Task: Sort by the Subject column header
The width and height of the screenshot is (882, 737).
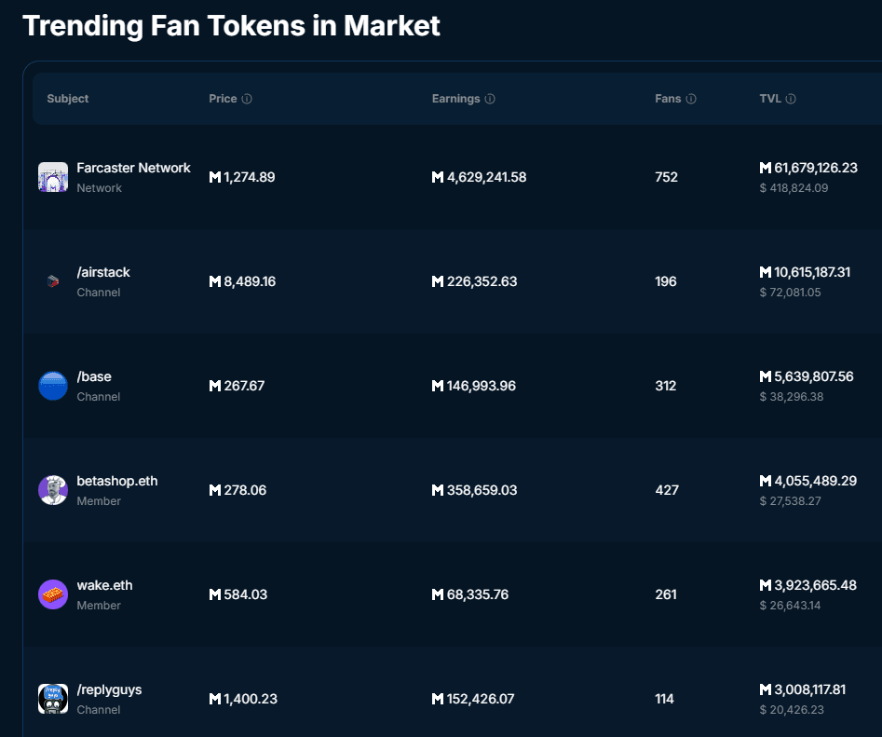Action: pyautogui.click(x=68, y=99)
